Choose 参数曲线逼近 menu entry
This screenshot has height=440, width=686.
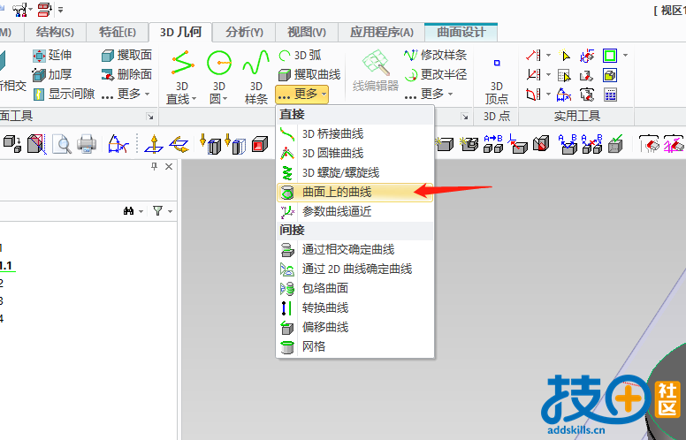354,212
